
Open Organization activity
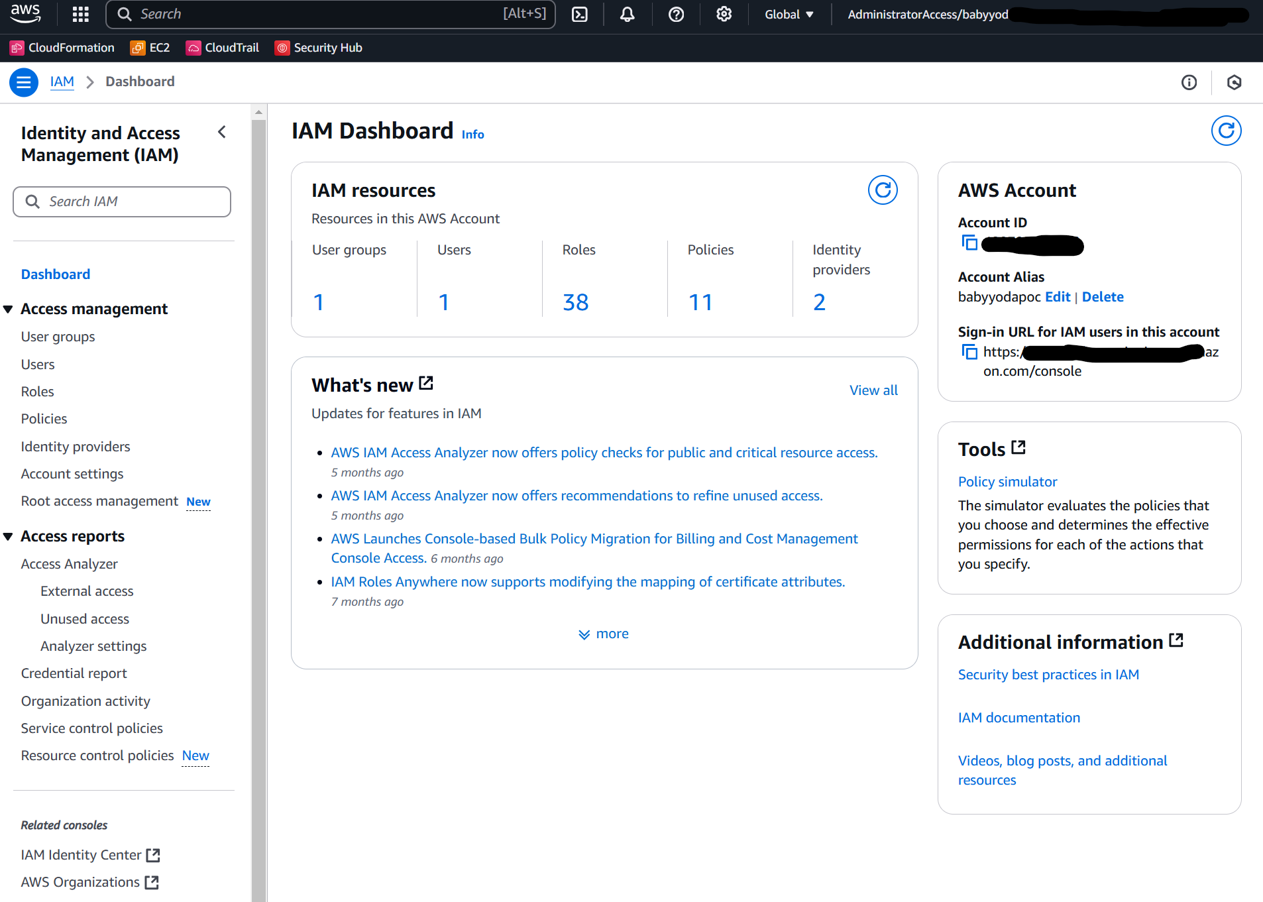click(x=85, y=701)
